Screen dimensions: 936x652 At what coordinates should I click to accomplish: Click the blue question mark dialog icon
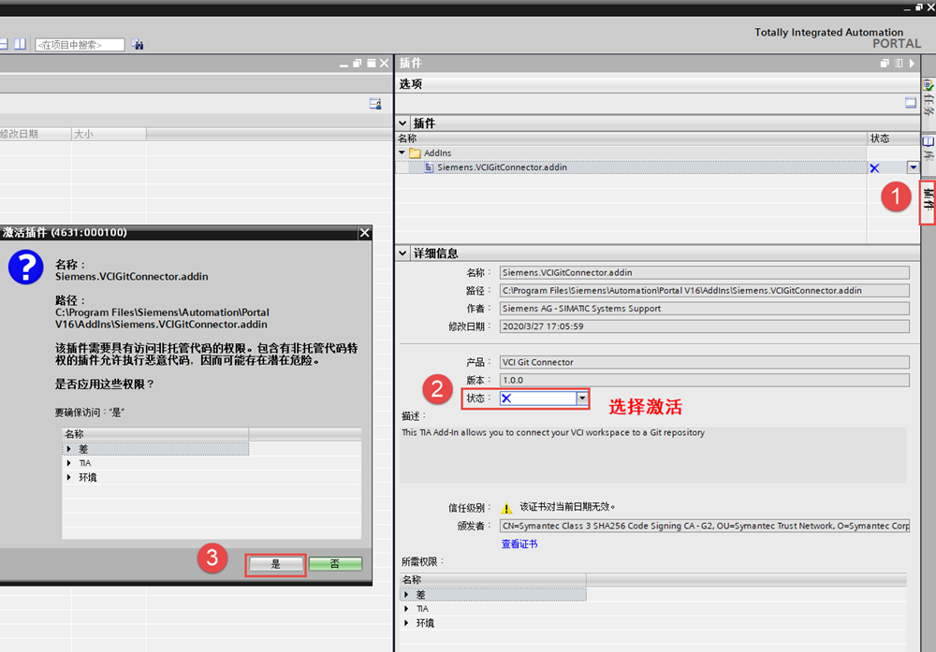pos(25,267)
